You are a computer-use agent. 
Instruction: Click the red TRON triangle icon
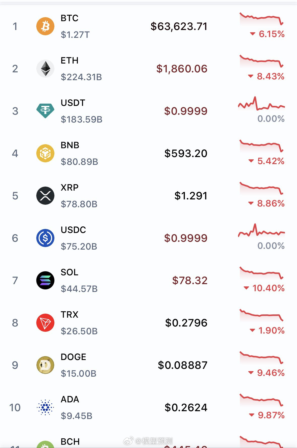pyautogui.click(x=45, y=323)
